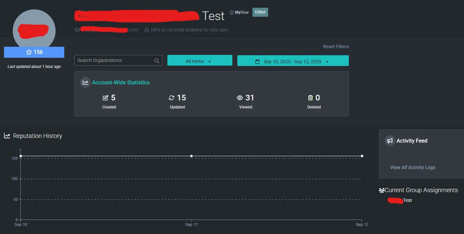Click the calendar icon in date range
464x234 pixels.
coord(257,62)
